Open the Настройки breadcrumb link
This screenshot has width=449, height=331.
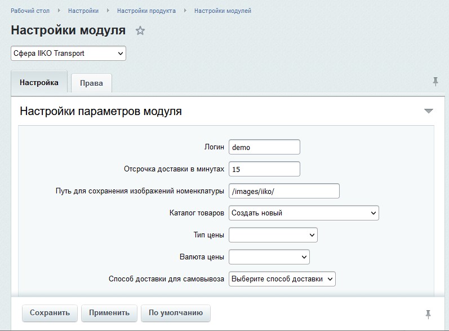(x=83, y=11)
